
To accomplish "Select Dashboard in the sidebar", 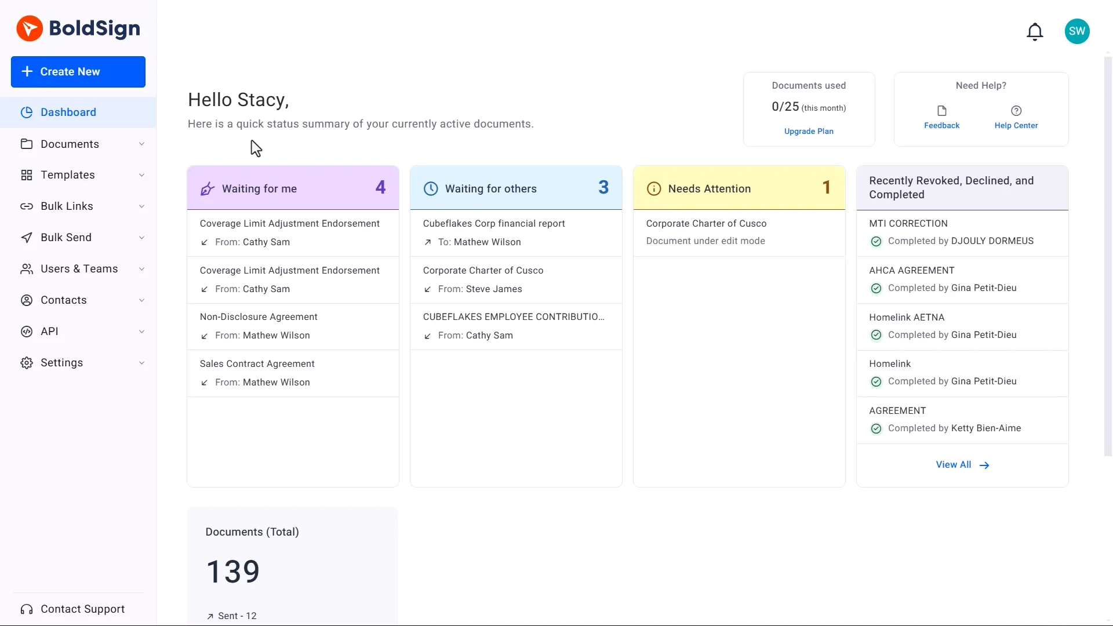I will (68, 112).
